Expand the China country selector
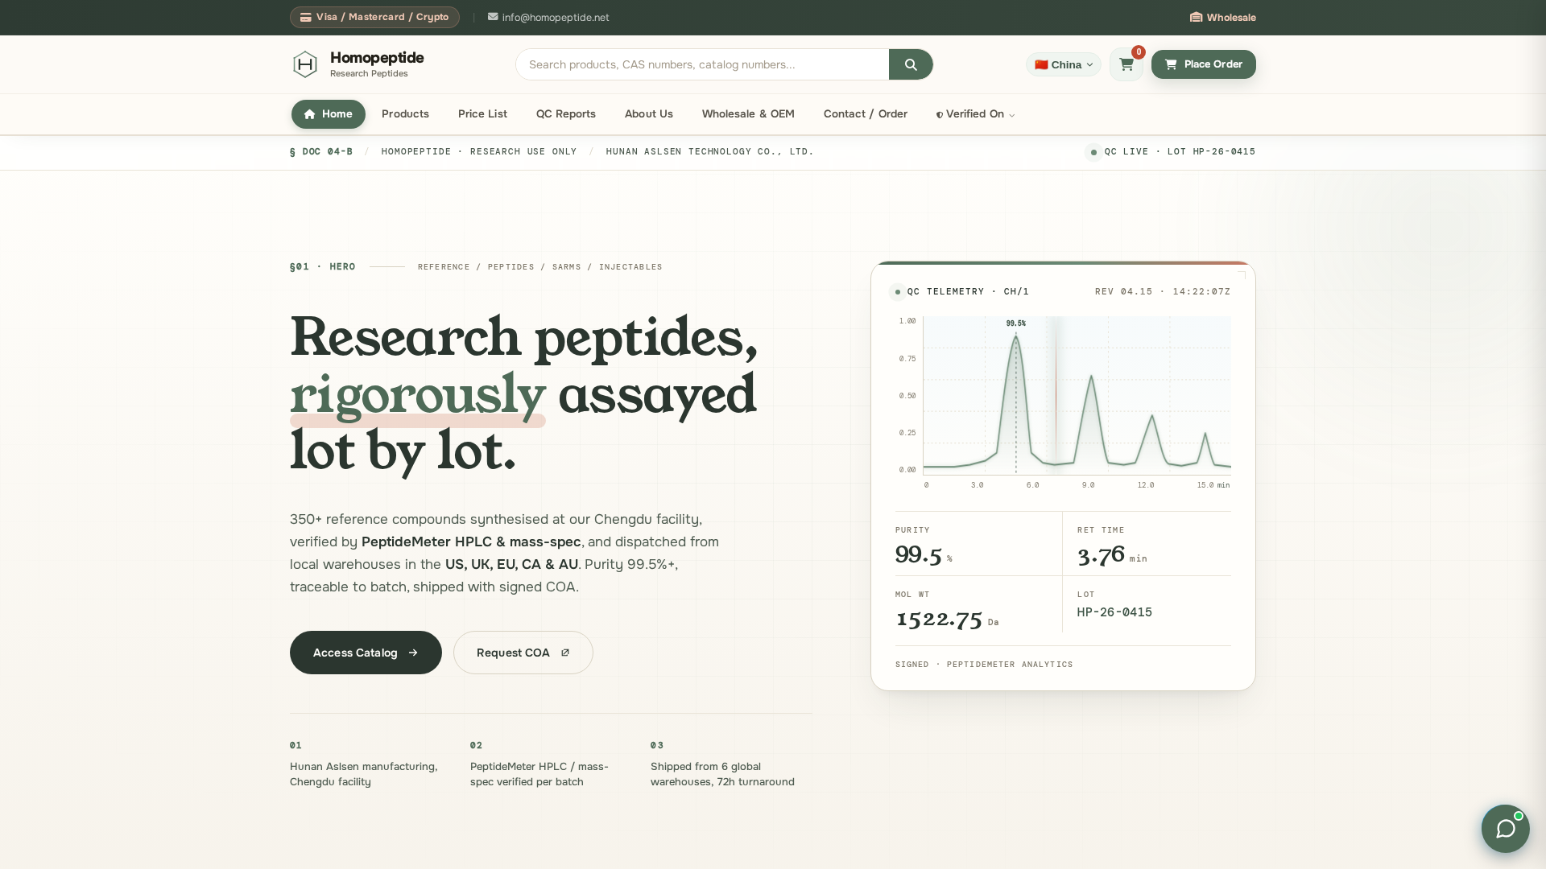Screen dimensions: 1546x869 [1063, 64]
